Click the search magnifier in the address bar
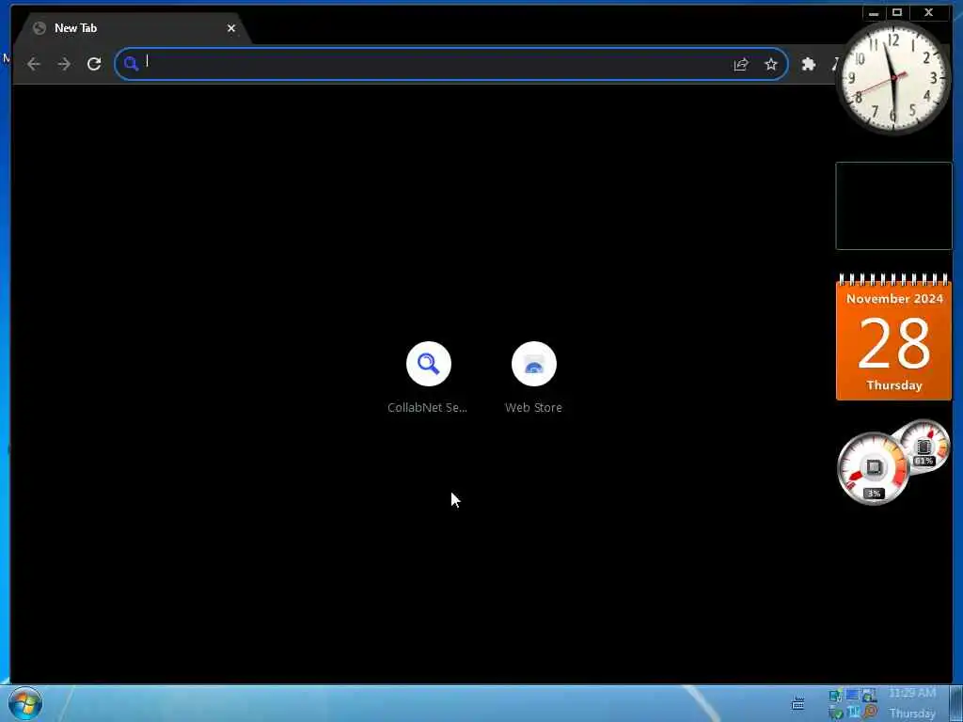This screenshot has width=963, height=722. (x=131, y=64)
